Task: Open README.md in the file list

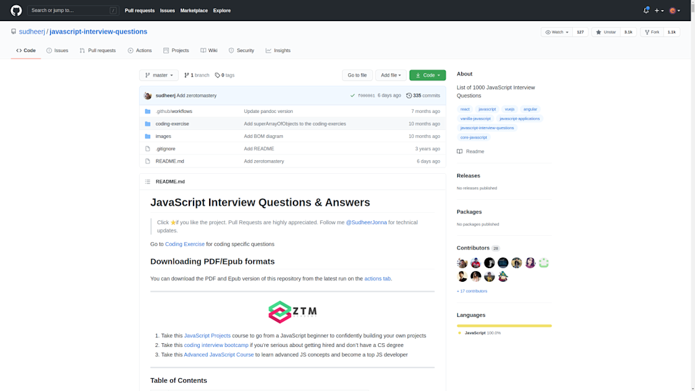Action: click(x=170, y=161)
